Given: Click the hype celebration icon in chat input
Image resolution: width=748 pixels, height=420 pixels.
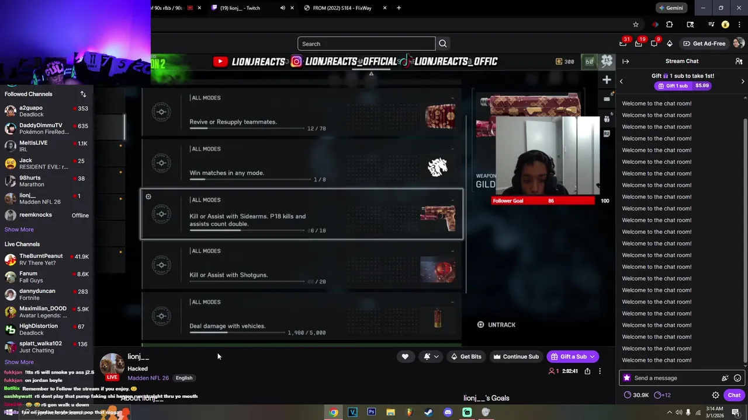Looking at the screenshot, I should tap(725, 378).
